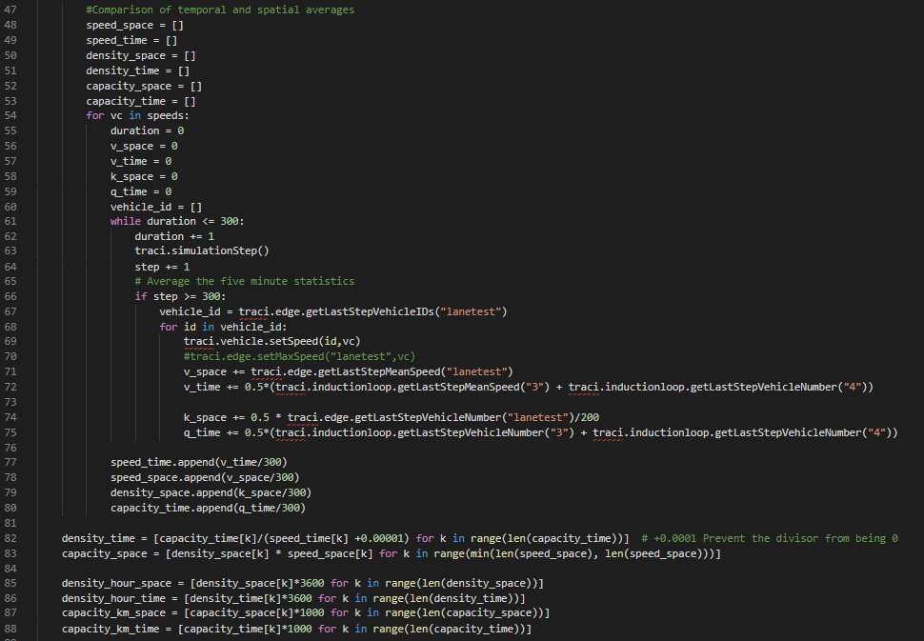Click comment '# Average the five minute statistics'
This screenshot has width=924, height=641.
(x=245, y=282)
